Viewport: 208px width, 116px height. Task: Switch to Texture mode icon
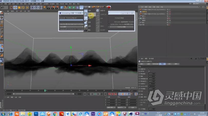pos(2,21)
